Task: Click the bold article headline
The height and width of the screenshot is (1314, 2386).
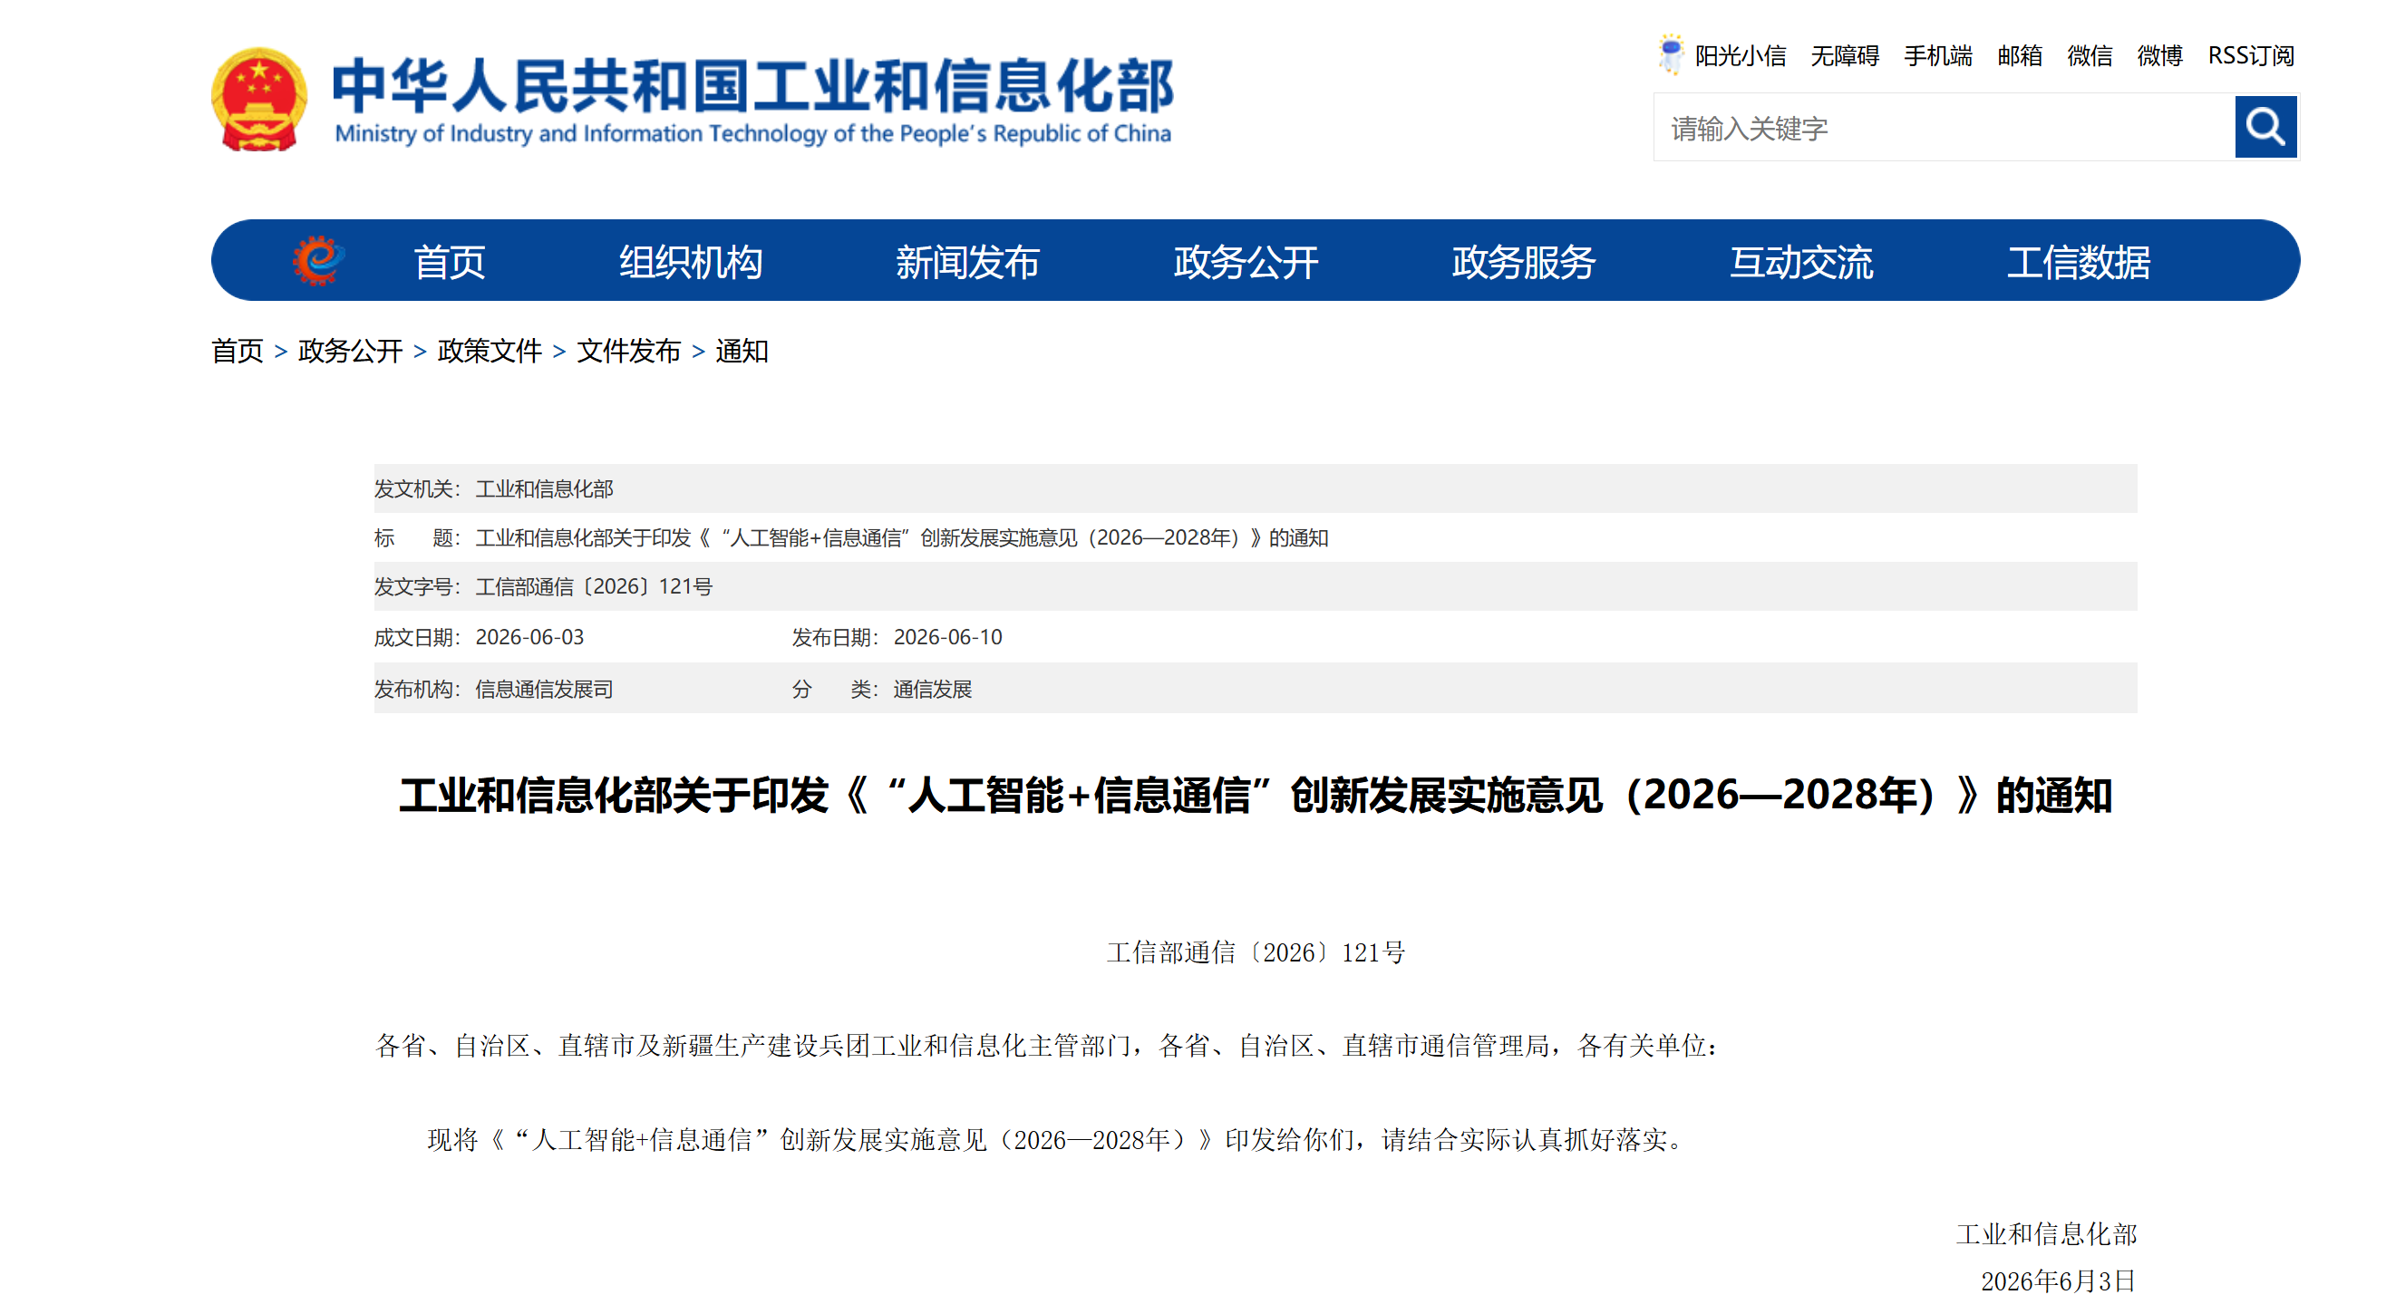Action: (1255, 795)
